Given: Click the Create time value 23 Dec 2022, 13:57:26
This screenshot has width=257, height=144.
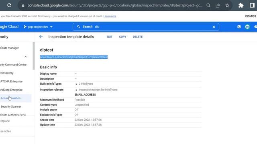Looking at the screenshot, I should point(88,120).
